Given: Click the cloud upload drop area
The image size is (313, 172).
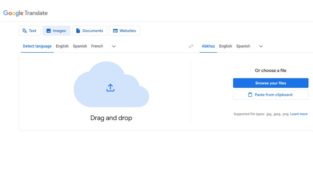Looking at the screenshot, I should click(x=111, y=84).
